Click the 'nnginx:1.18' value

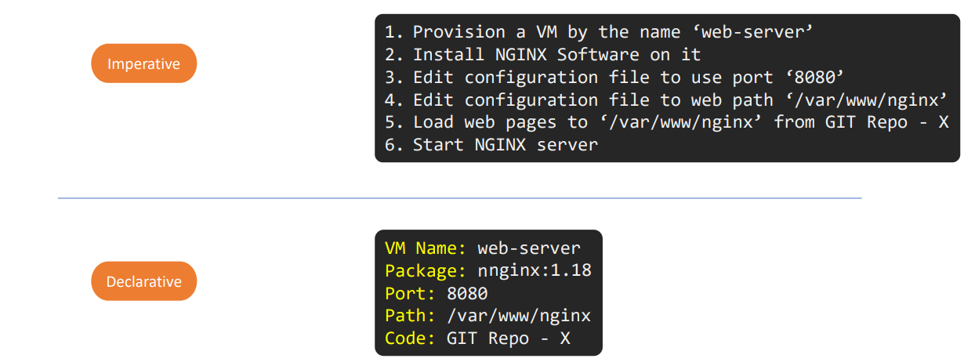[x=534, y=271]
